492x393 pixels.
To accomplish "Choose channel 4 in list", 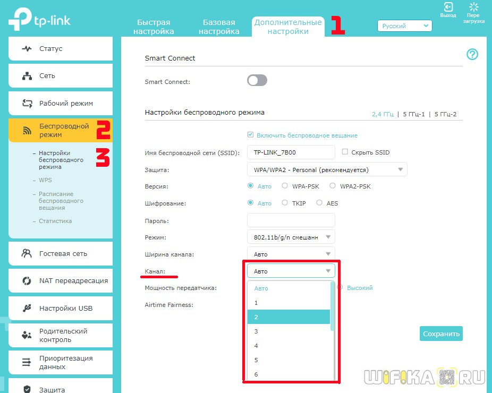I will point(289,346).
